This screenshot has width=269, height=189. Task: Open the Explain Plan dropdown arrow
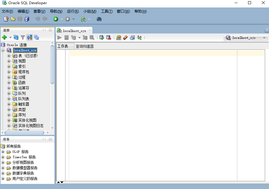click(x=79, y=38)
